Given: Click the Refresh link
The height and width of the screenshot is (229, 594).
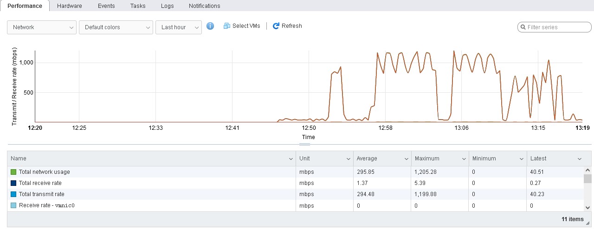Looking at the screenshot, I should pos(292,26).
